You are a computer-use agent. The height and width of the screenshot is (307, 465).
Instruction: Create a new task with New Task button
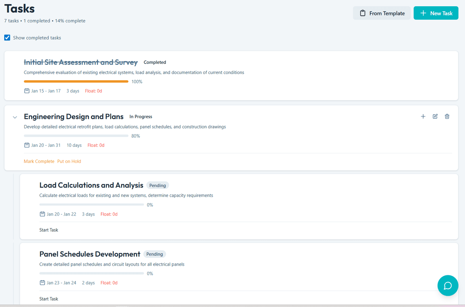436,13
